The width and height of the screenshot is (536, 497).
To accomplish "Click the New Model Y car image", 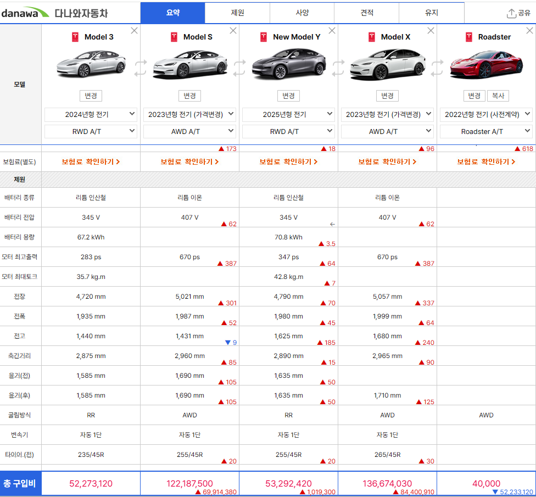I will click(x=289, y=64).
